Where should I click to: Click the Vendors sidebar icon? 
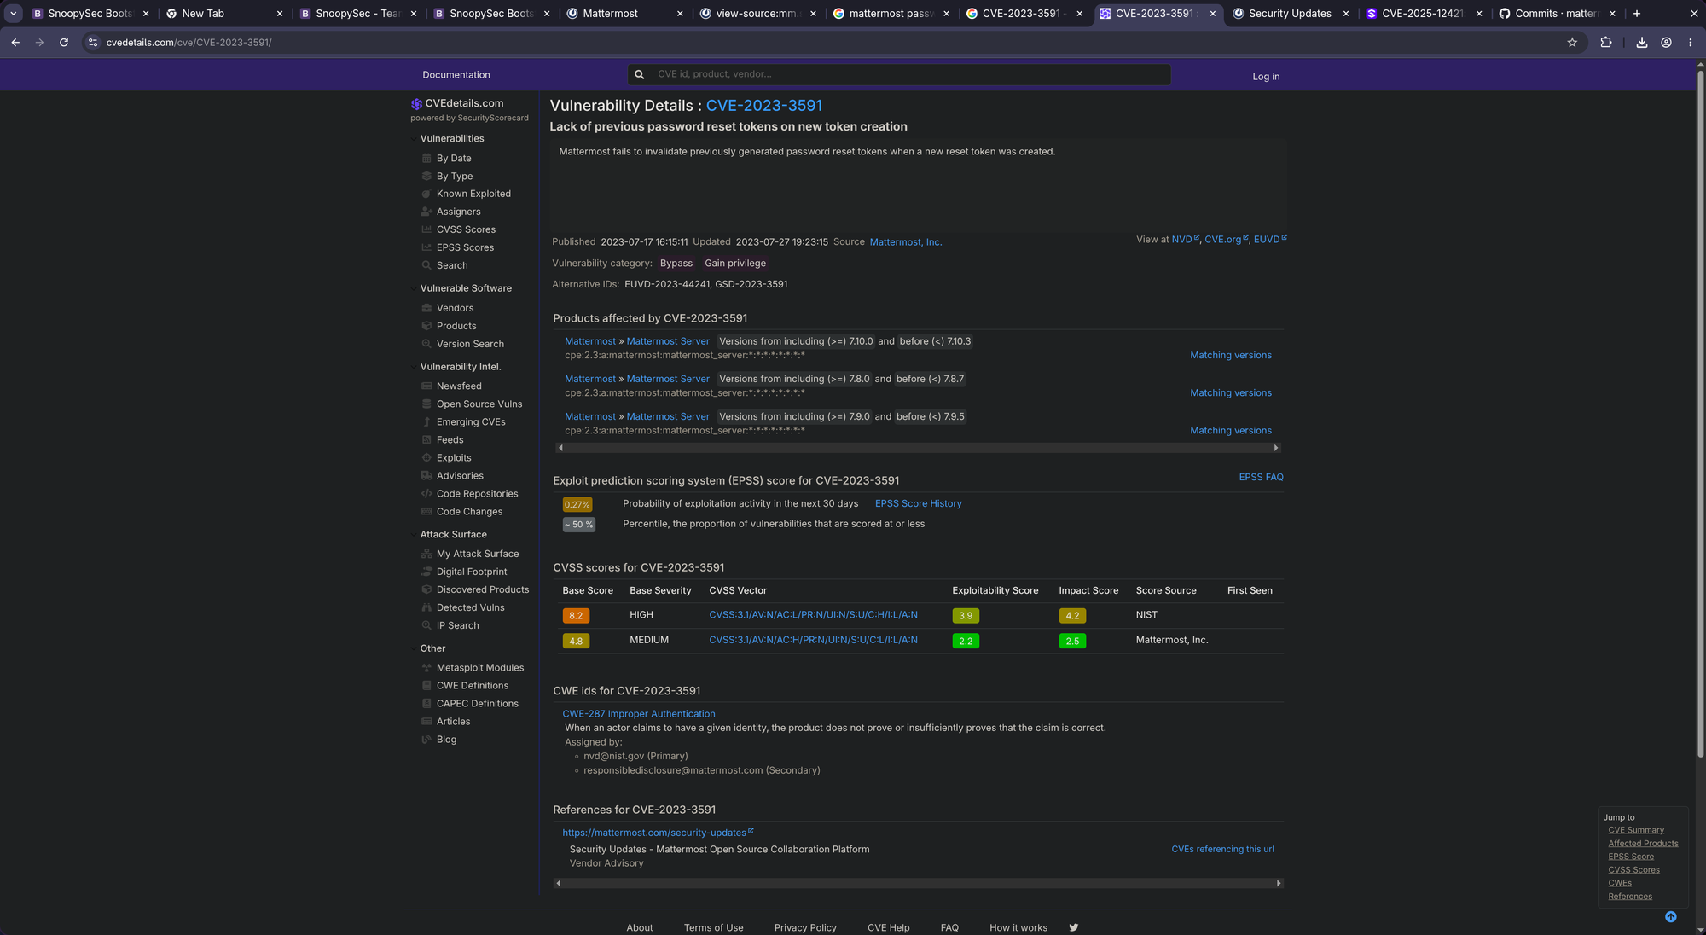pos(426,308)
